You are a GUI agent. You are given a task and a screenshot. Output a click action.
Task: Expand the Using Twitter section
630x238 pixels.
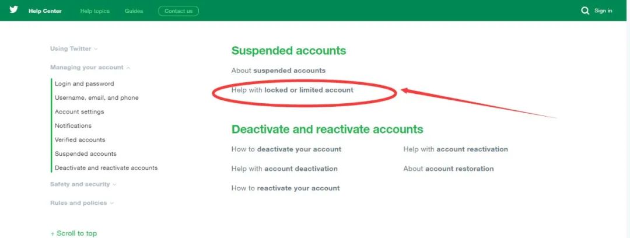pyautogui.click(x=73, y=49)
